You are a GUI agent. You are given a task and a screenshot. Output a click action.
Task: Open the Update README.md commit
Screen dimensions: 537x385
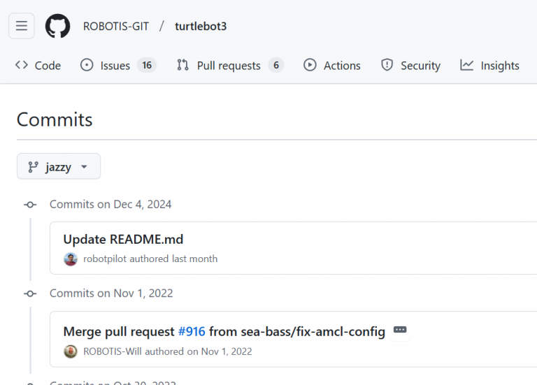click(123, 240)
